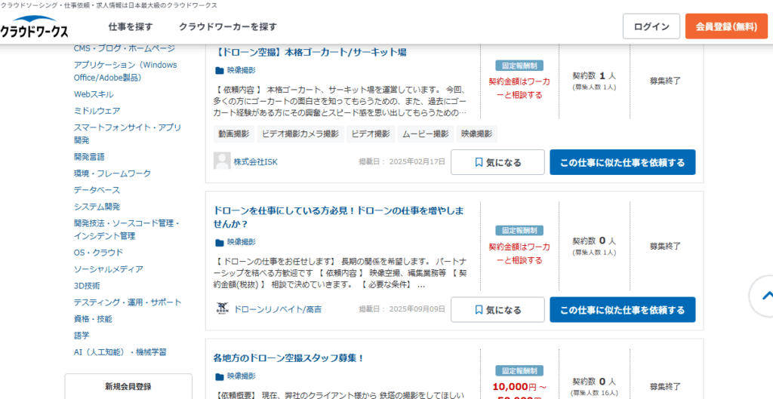
Task: Click folder icon on 各地方のドローン空撮 listing
Action: 220,376
